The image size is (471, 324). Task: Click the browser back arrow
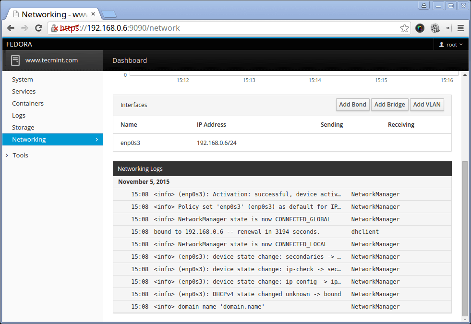point(11,28)
